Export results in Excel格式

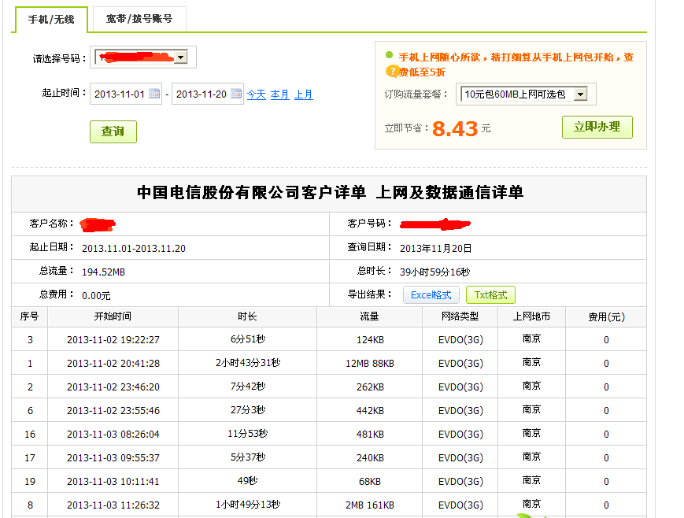pos(431,295)
